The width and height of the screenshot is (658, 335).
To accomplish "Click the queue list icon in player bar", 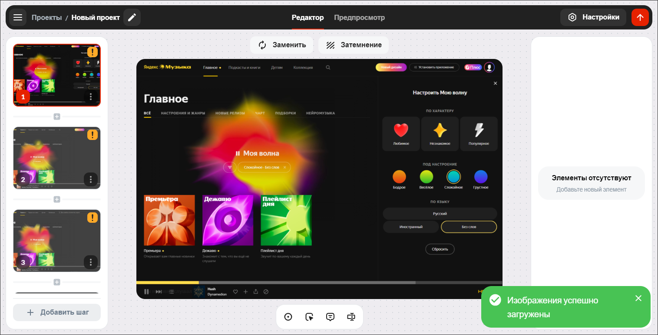I will (x=171, y=292).
